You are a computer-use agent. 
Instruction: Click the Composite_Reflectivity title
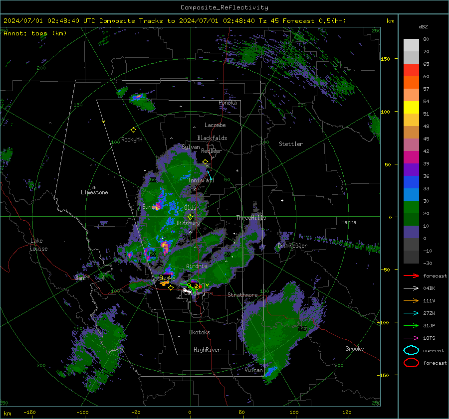coord(224,7)
